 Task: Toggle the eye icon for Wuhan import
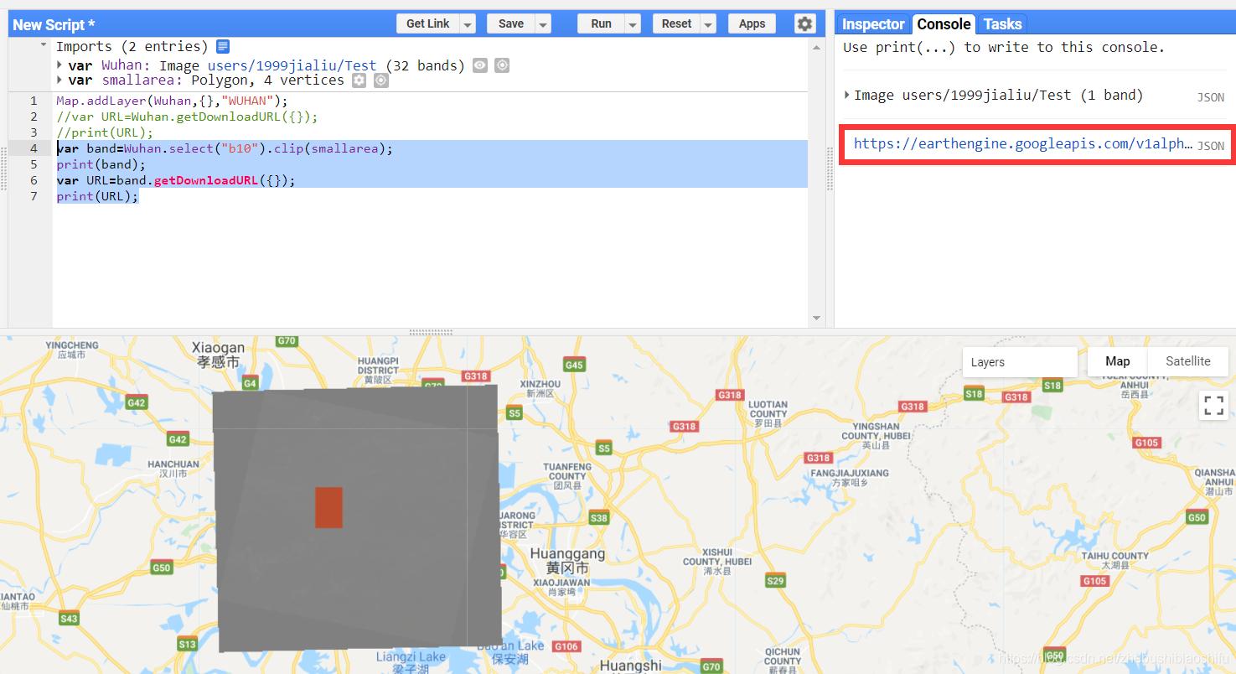point(480,65)
